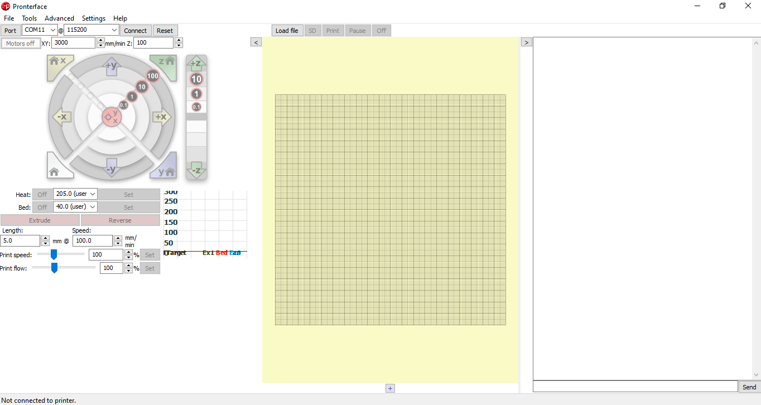Click the Z feedrate input field
Image resolution: width=761 pixels, height=405 pixels.
click(x=153, y=43)
